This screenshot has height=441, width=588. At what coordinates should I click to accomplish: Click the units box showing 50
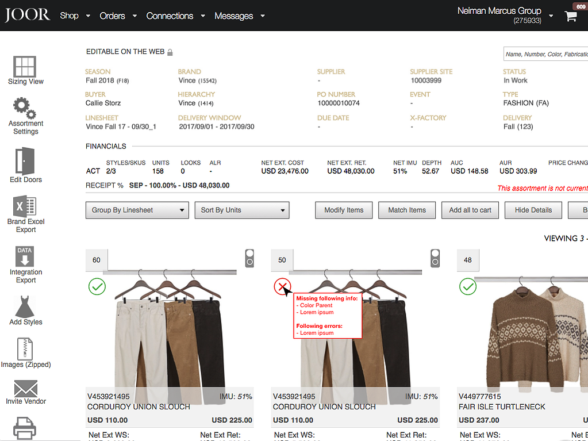tap(282, 260)
